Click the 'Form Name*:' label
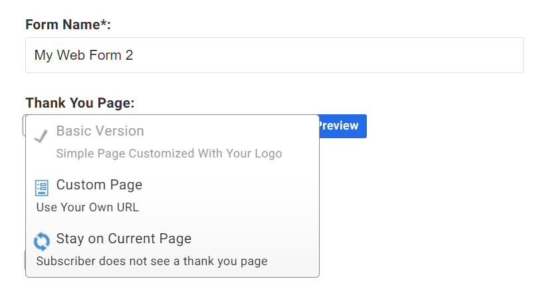 pos(68,25)
